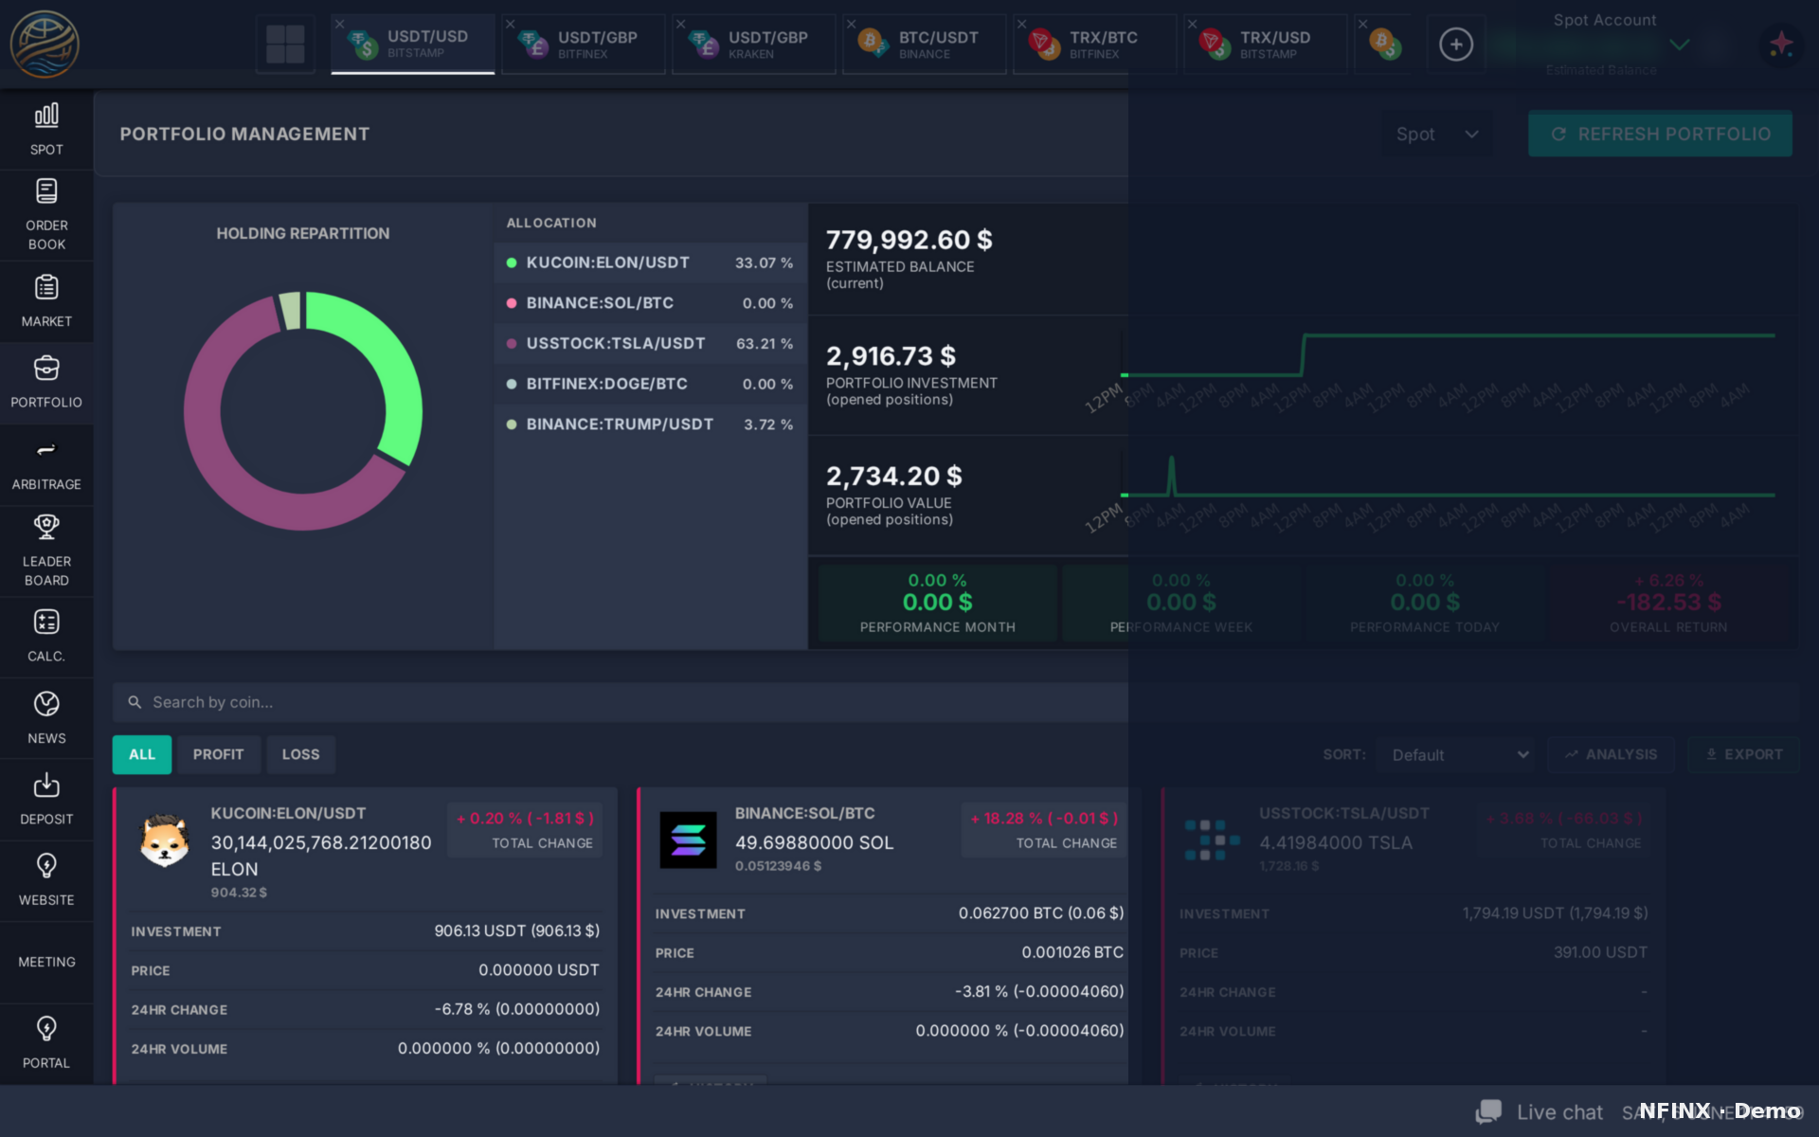Click the ELON shiba coin thumbnail
Screen dimensions: 1819x1137
click(165, 840)
